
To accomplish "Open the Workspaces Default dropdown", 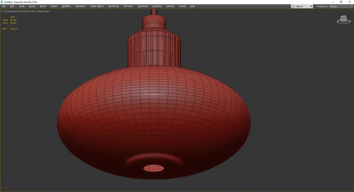I will 341,6.
